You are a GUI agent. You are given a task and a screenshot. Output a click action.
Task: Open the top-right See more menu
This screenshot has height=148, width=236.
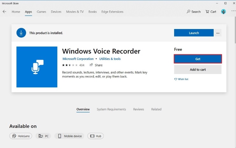(x=233, y=11)
